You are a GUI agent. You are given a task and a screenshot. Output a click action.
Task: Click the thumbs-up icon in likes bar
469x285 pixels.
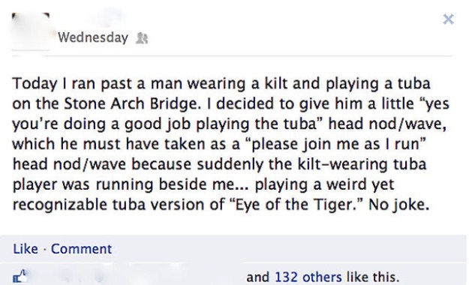tap(20, 276)
